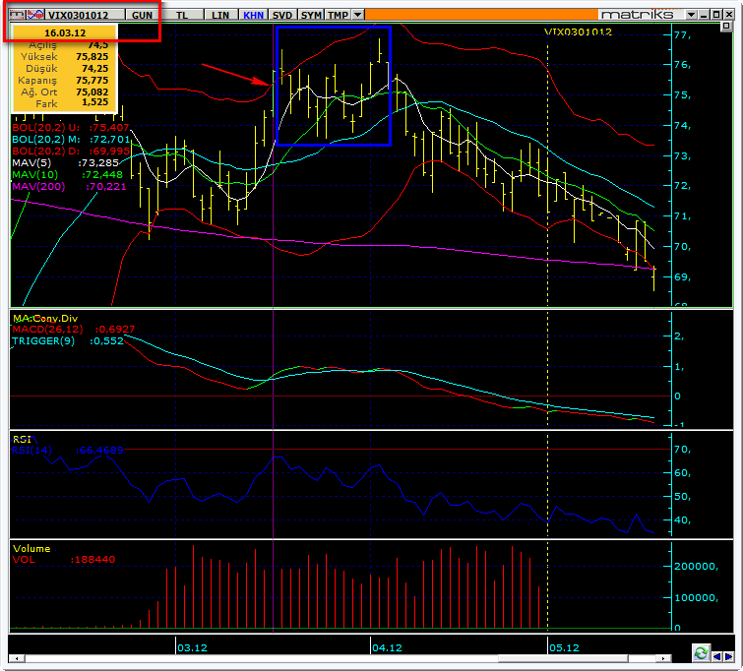Select the TL currency button

pos(182,15)
